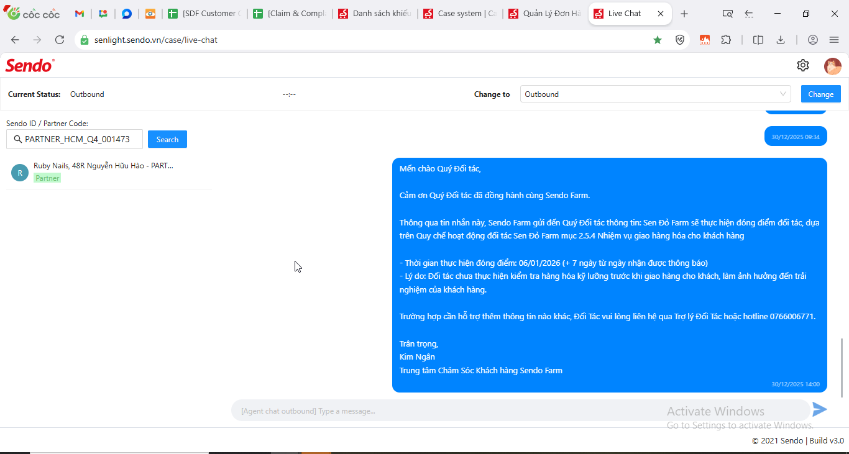Click the Kim Ngân signature line

click(x=417, y=357)
